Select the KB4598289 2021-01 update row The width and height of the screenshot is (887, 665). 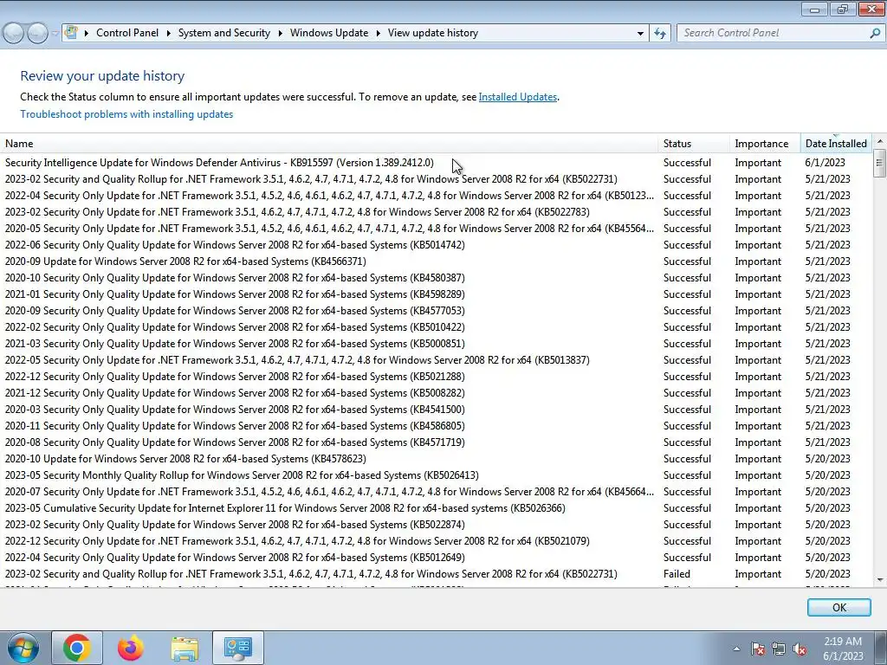tap(436, 294)
